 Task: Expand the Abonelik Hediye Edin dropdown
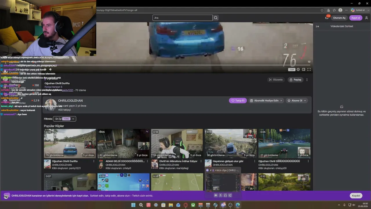click(281, 101)
